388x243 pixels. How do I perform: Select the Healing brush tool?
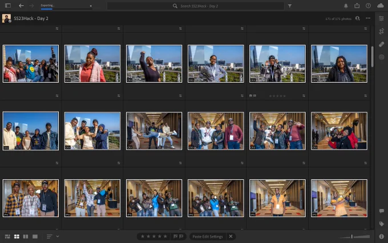(x=381, y=45)
